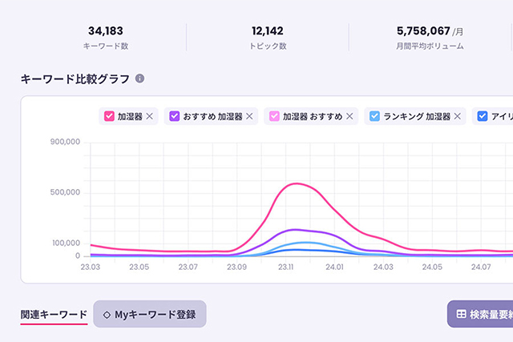Screen dimensions: 513x342
Task: Uncheck the 加湿器 series checkbox
Action: tap(109, 116)
